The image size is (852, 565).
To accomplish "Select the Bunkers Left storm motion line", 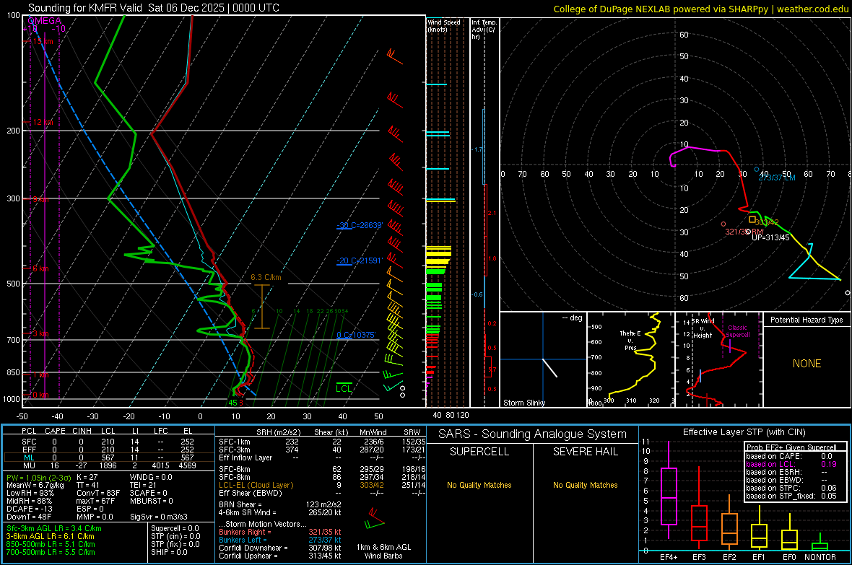I will (280, 540).
